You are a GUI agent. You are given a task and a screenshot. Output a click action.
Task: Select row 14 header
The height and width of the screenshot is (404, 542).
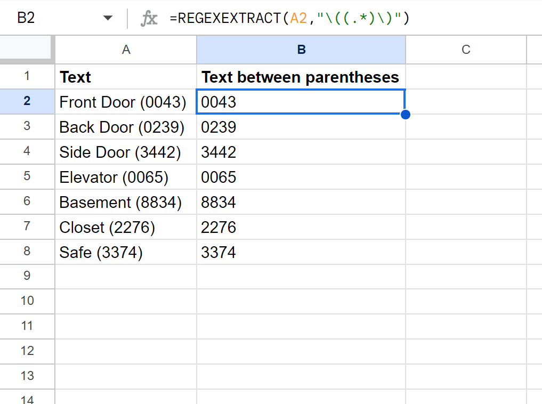27,400
